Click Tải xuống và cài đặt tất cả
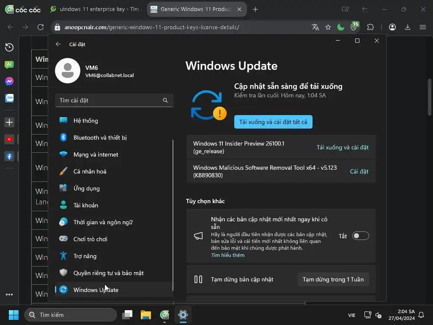This screenshot has height=325, width=433. [x=273, y=122]
